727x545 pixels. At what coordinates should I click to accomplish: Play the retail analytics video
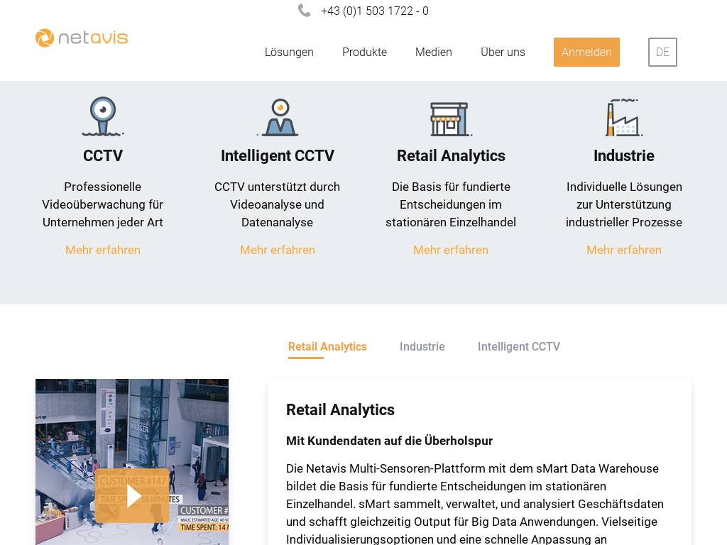[132, 495]
